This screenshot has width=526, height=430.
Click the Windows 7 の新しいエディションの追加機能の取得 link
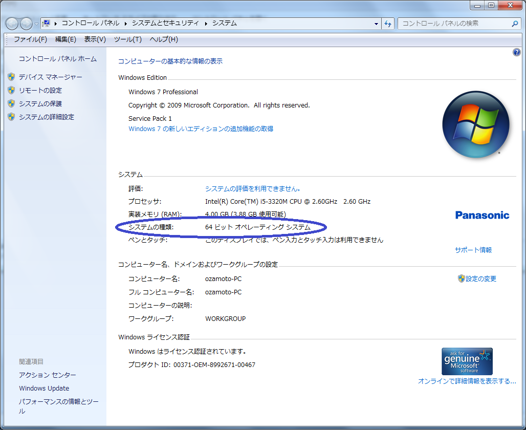pos(201,129)
